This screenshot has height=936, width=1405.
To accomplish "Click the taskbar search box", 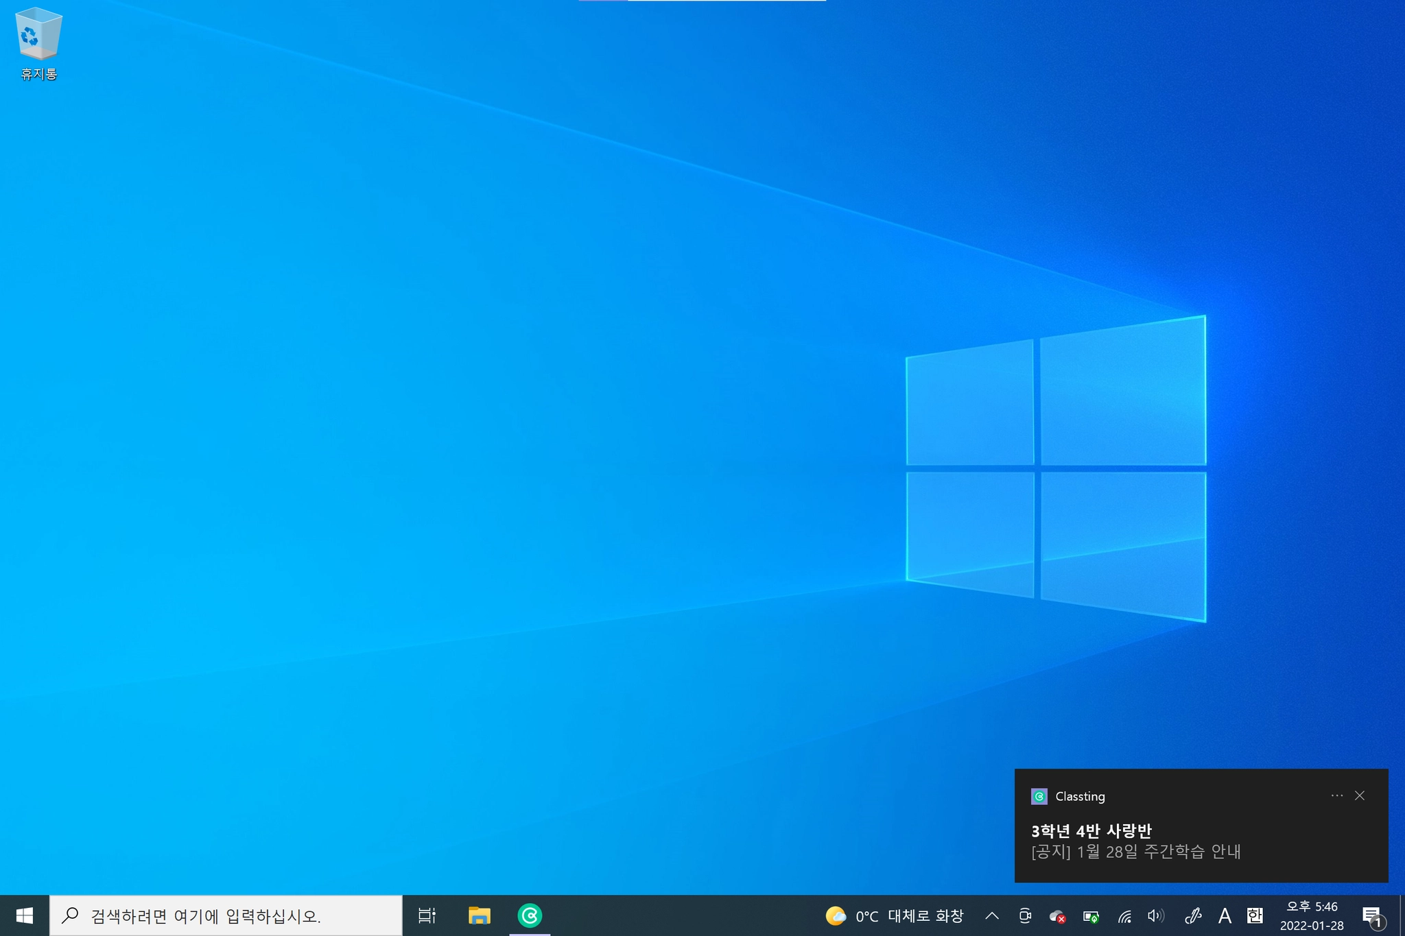I will click(226, 915).
